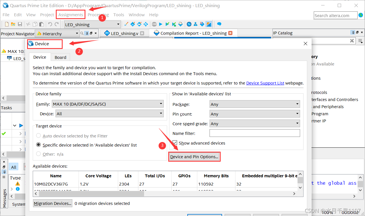365x216 pixels.
Task: Click the Available devices list scroll-down arrow
Action: point(300,188)
